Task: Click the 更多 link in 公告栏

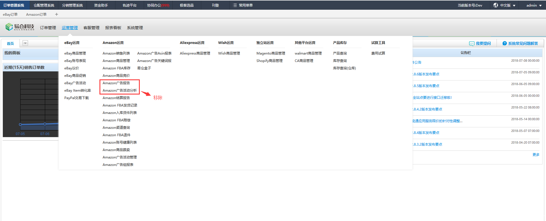Action: coord(536,154)
